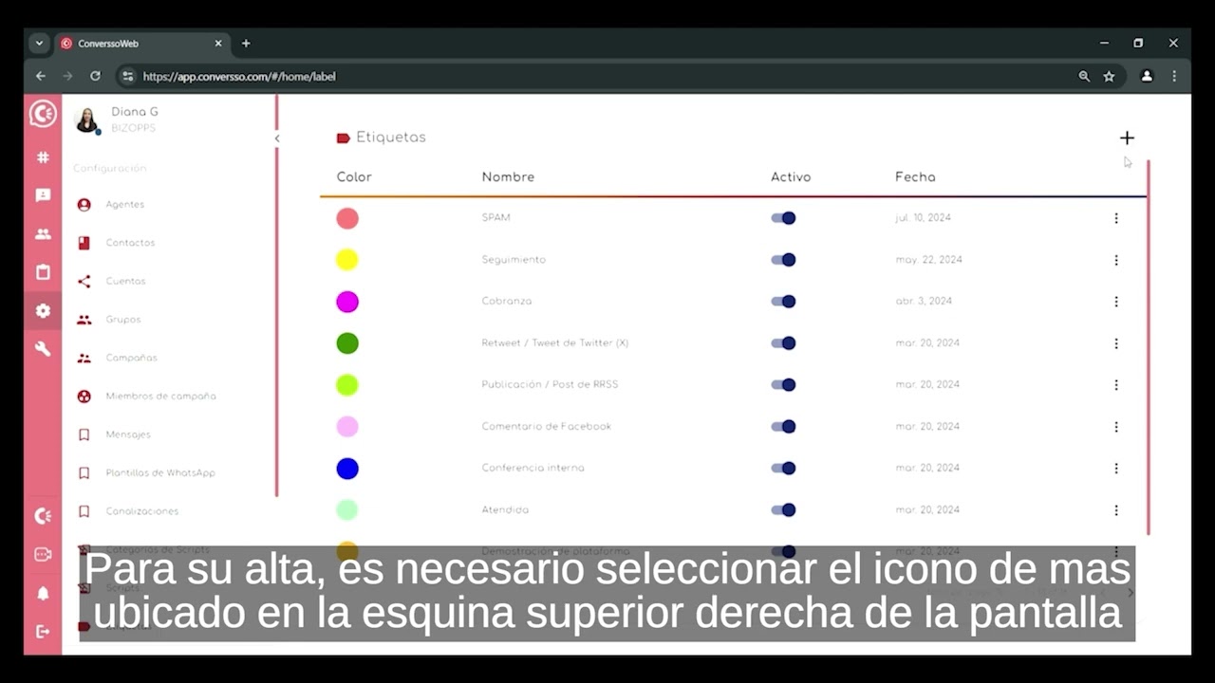The height and width of the screenshot is (683, 1215).
Task: Open a new browser tab
Action: 246,44
